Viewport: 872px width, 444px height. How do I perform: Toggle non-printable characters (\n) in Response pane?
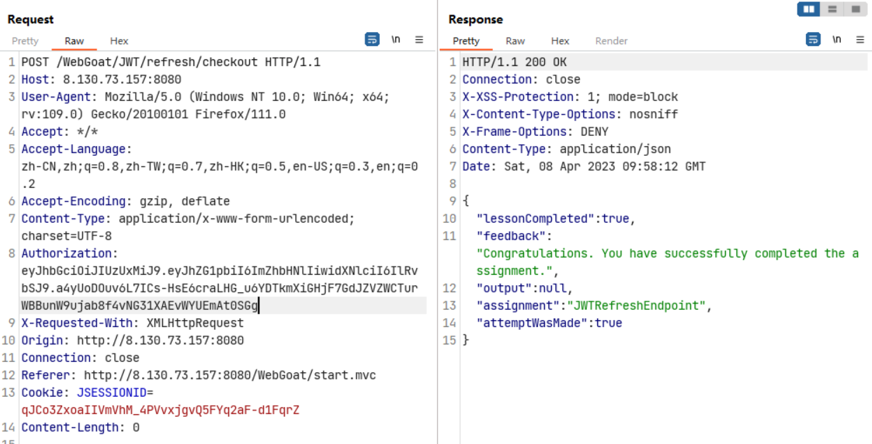click(x=837, y=40)
